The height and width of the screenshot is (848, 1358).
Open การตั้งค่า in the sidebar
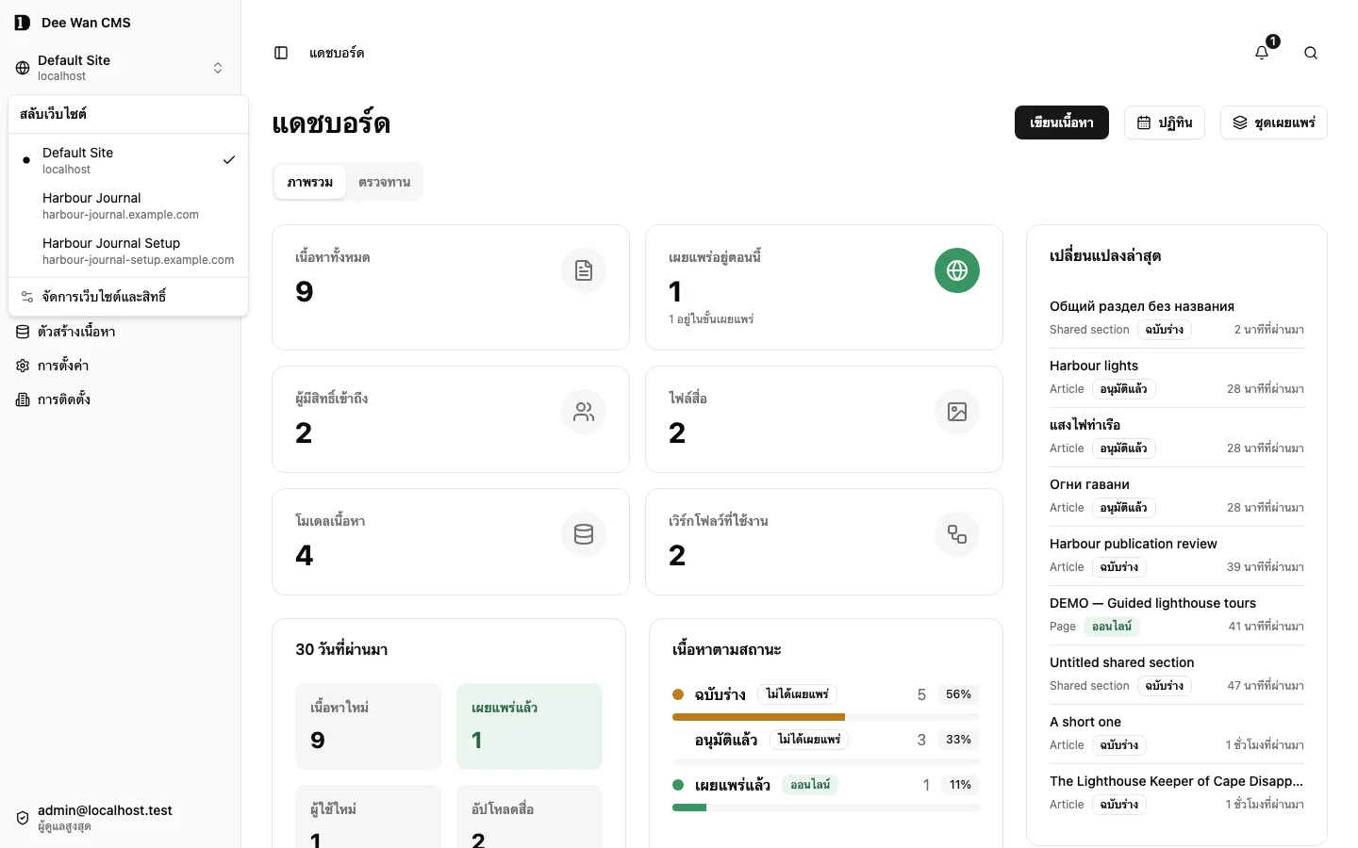(121, 366)
